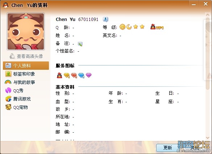This screenshot has width=212, height=154.
Task: Switch to the QQ秀 section
Action: pos(14,90)
